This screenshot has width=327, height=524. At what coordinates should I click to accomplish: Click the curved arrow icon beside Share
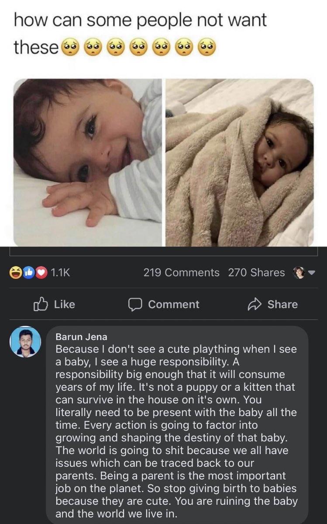tap(255, 304)
